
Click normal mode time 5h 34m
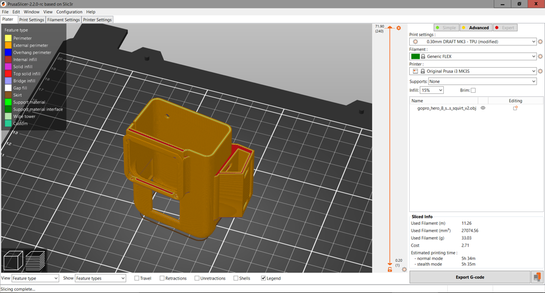(x=468, y=258)
